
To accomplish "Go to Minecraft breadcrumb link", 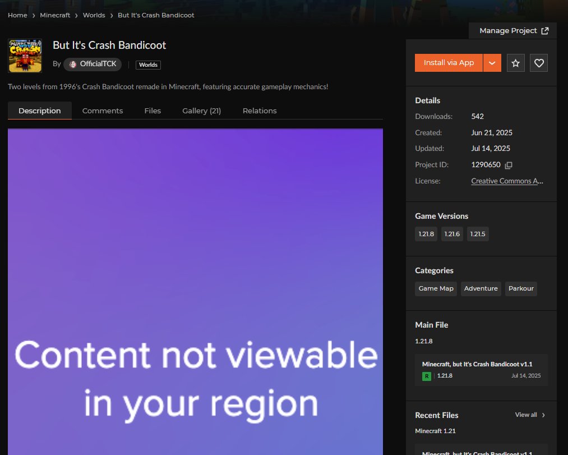I will pyautogui.click(x=55, y=15).
